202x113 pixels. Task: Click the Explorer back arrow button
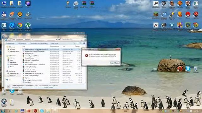click(x=6, y=39)
